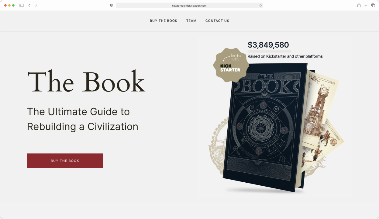Go back with the back arrow
The image size is (379, 219).
pos(29,5)
